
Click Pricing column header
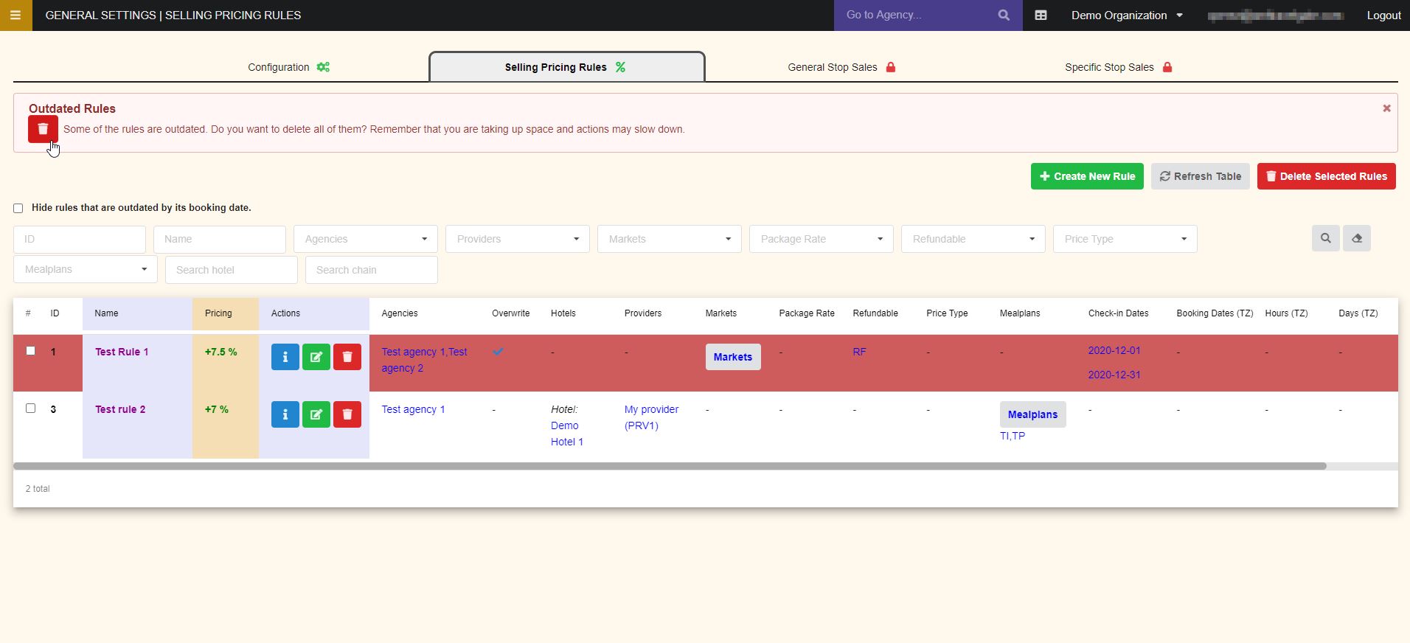pos(218,313)
